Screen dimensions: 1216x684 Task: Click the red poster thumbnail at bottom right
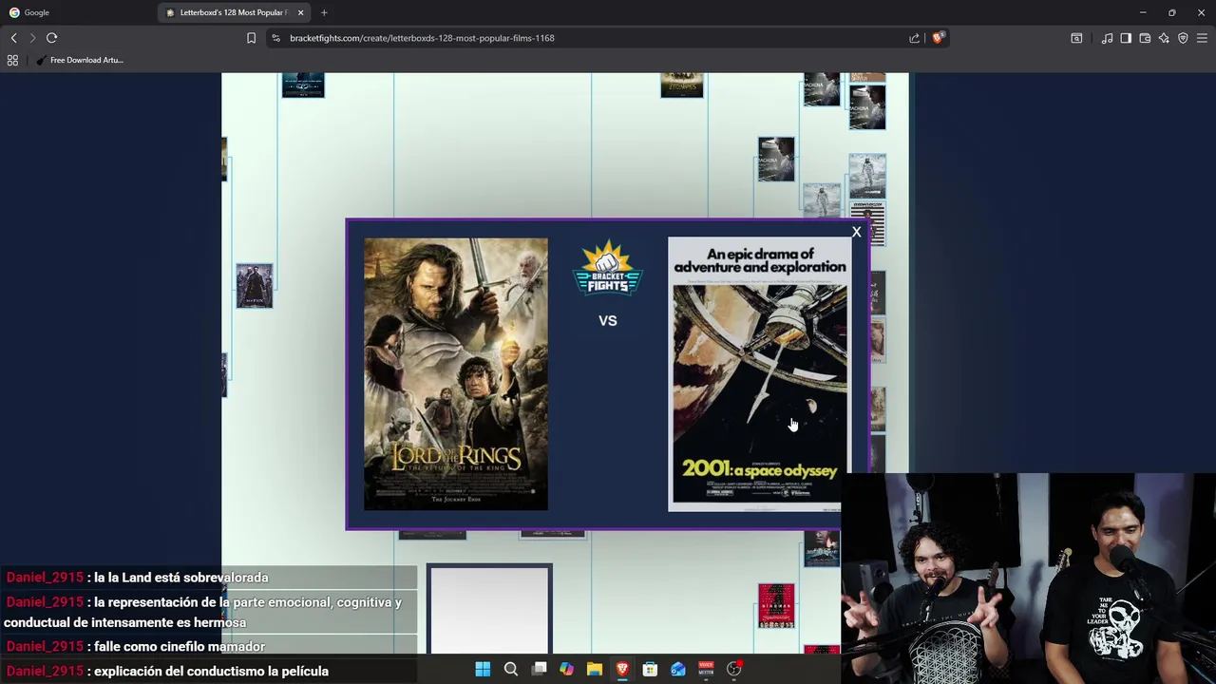point(776,605)
